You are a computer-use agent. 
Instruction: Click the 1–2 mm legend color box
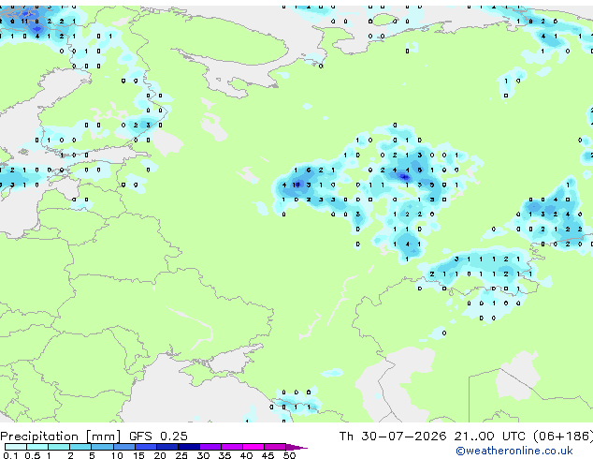[x=59, y=447]
